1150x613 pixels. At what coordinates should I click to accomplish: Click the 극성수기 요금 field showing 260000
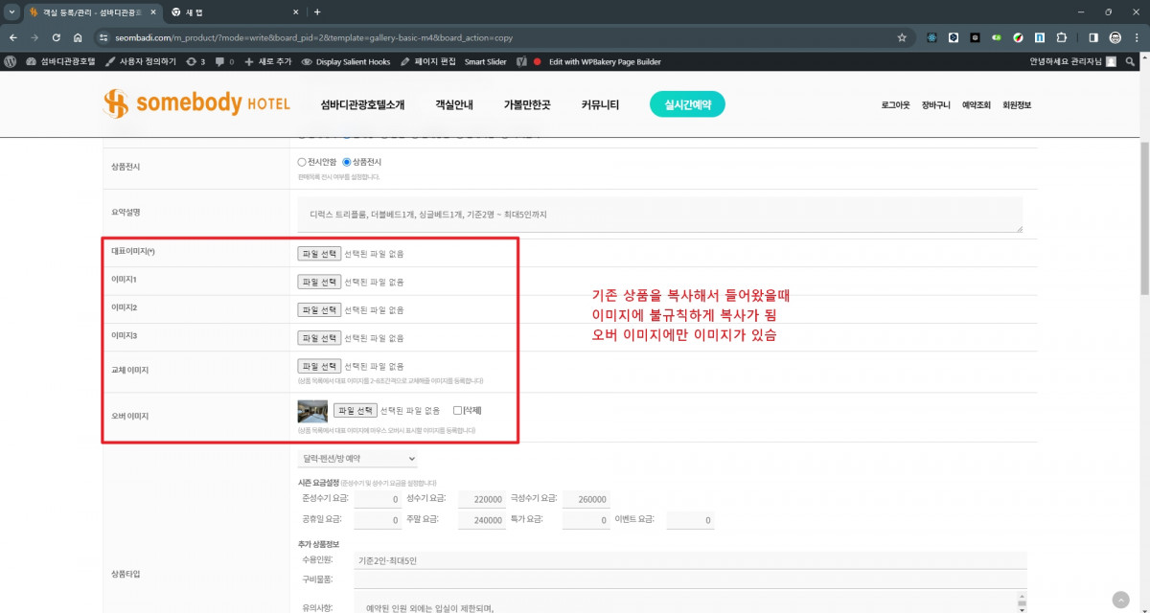click(x=586, y=499)
